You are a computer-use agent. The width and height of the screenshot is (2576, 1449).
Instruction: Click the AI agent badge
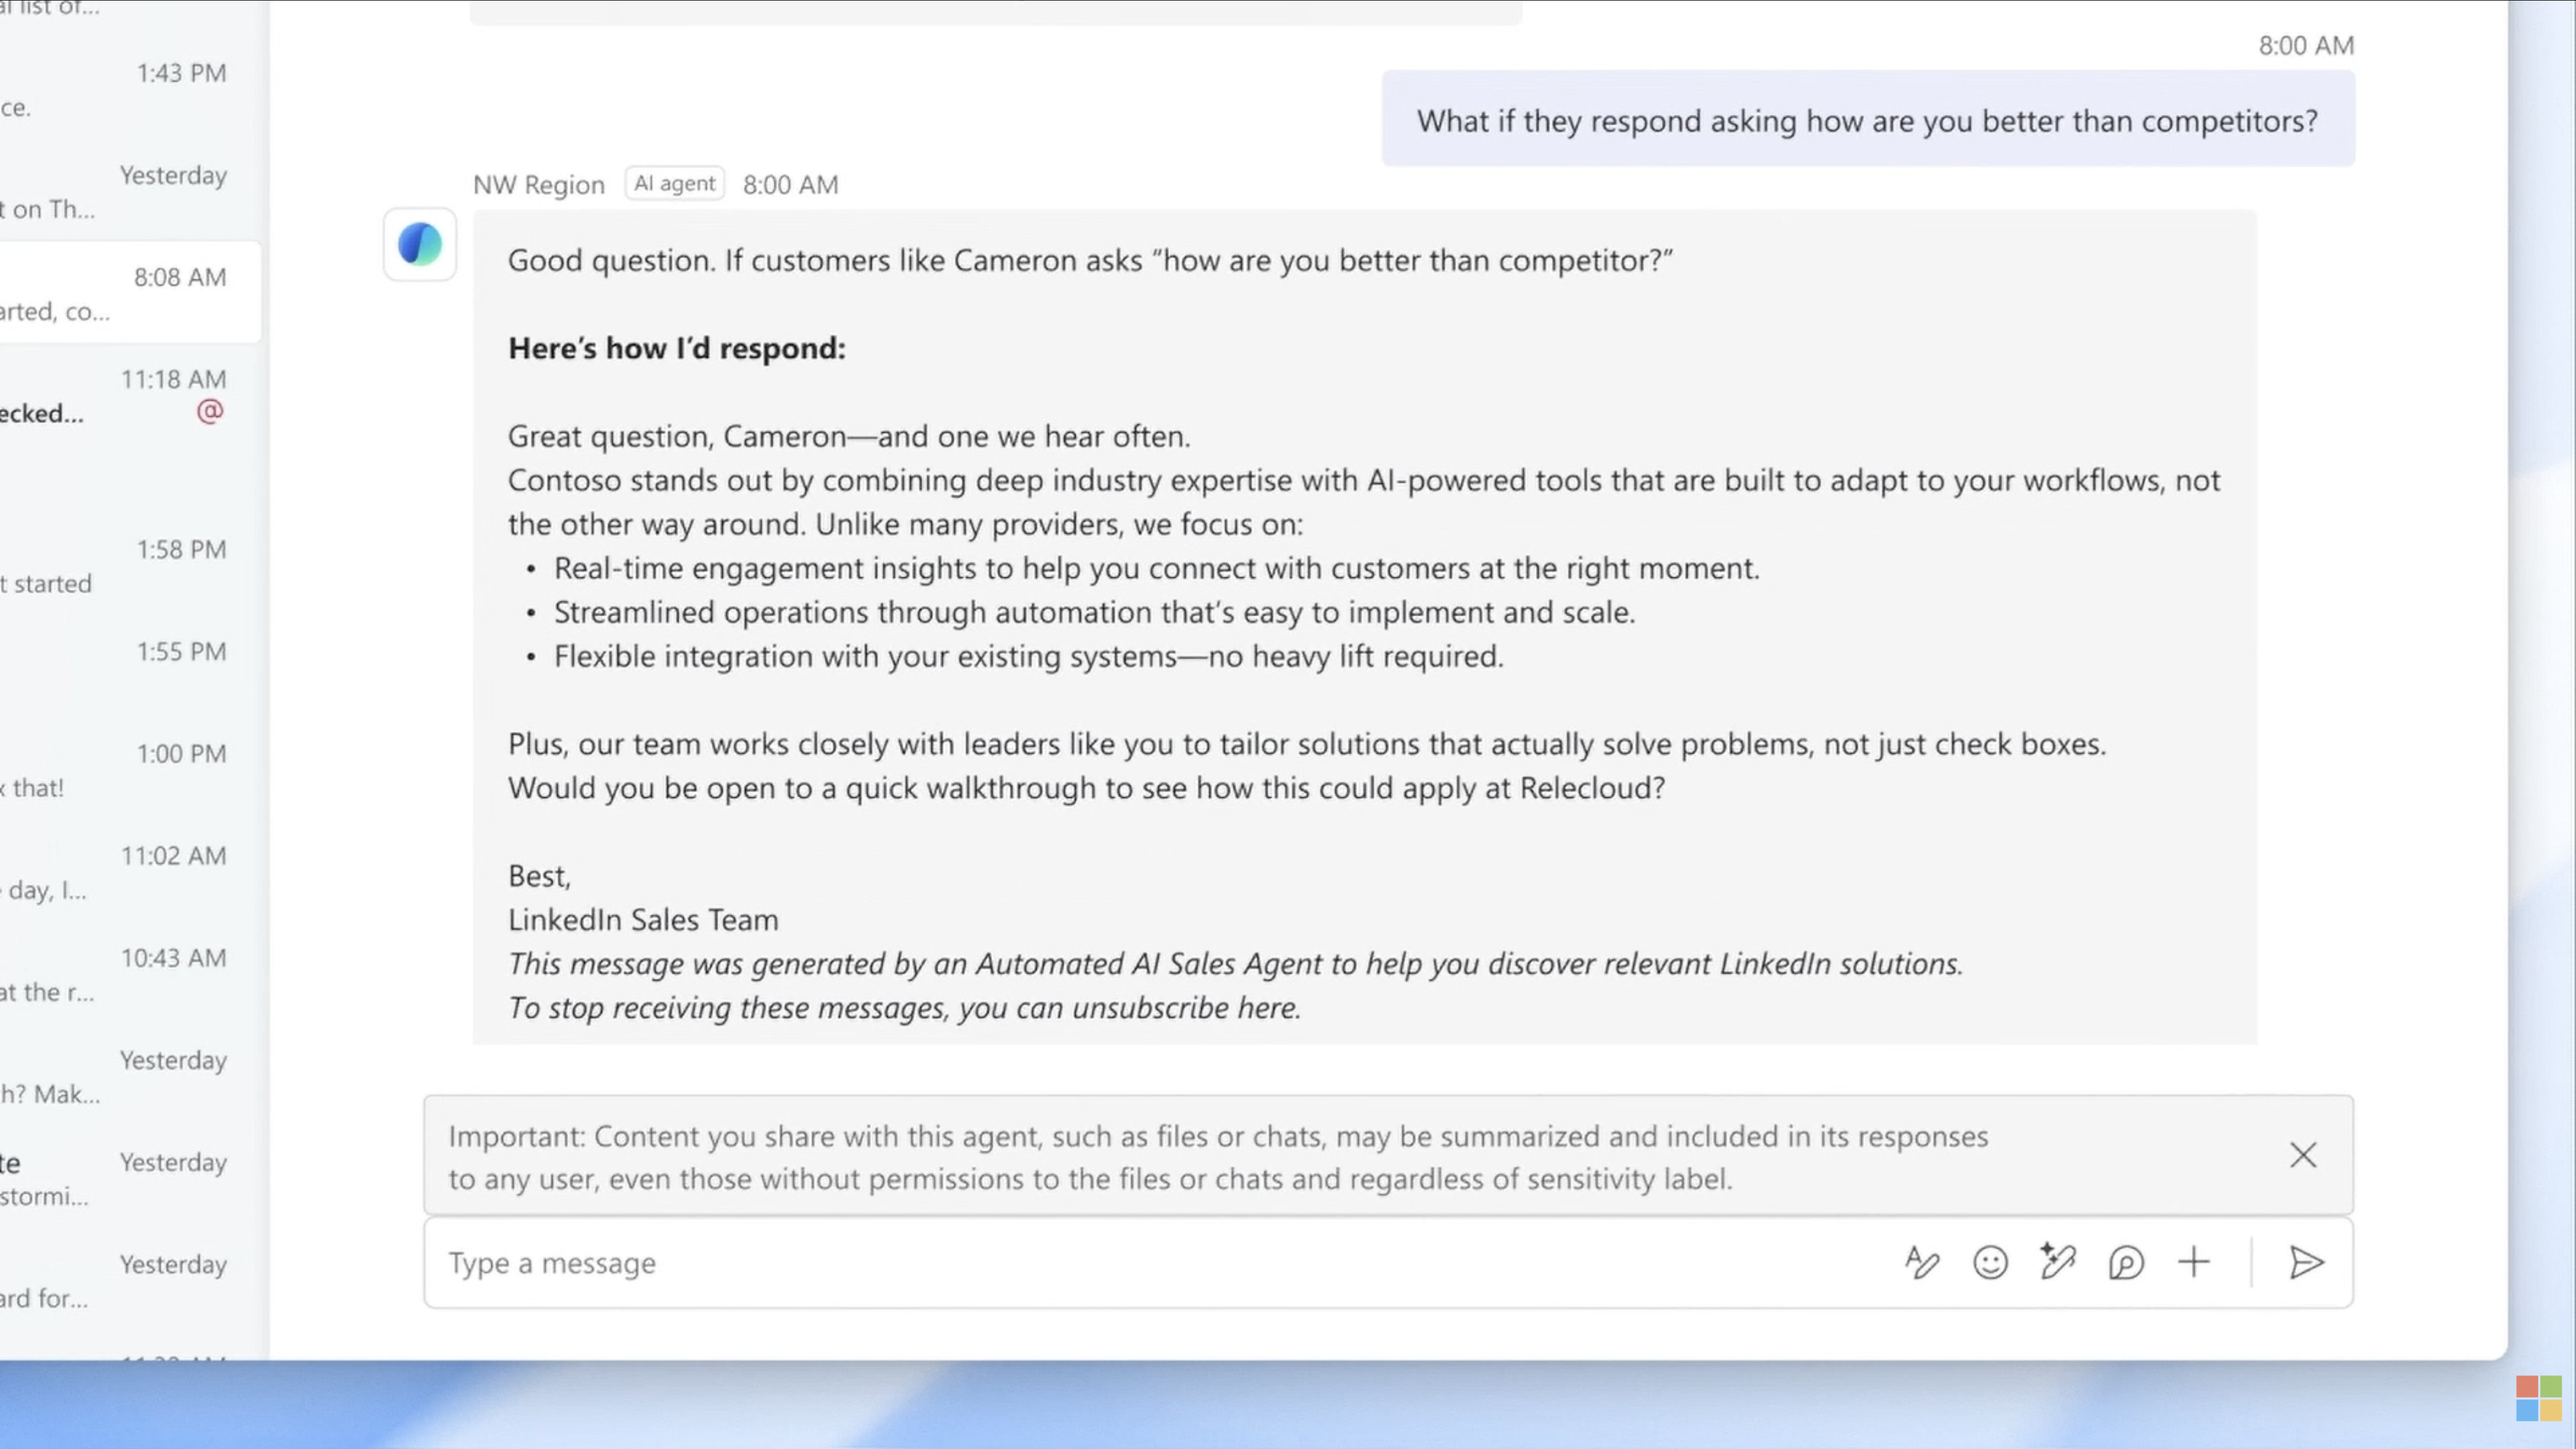674,183
